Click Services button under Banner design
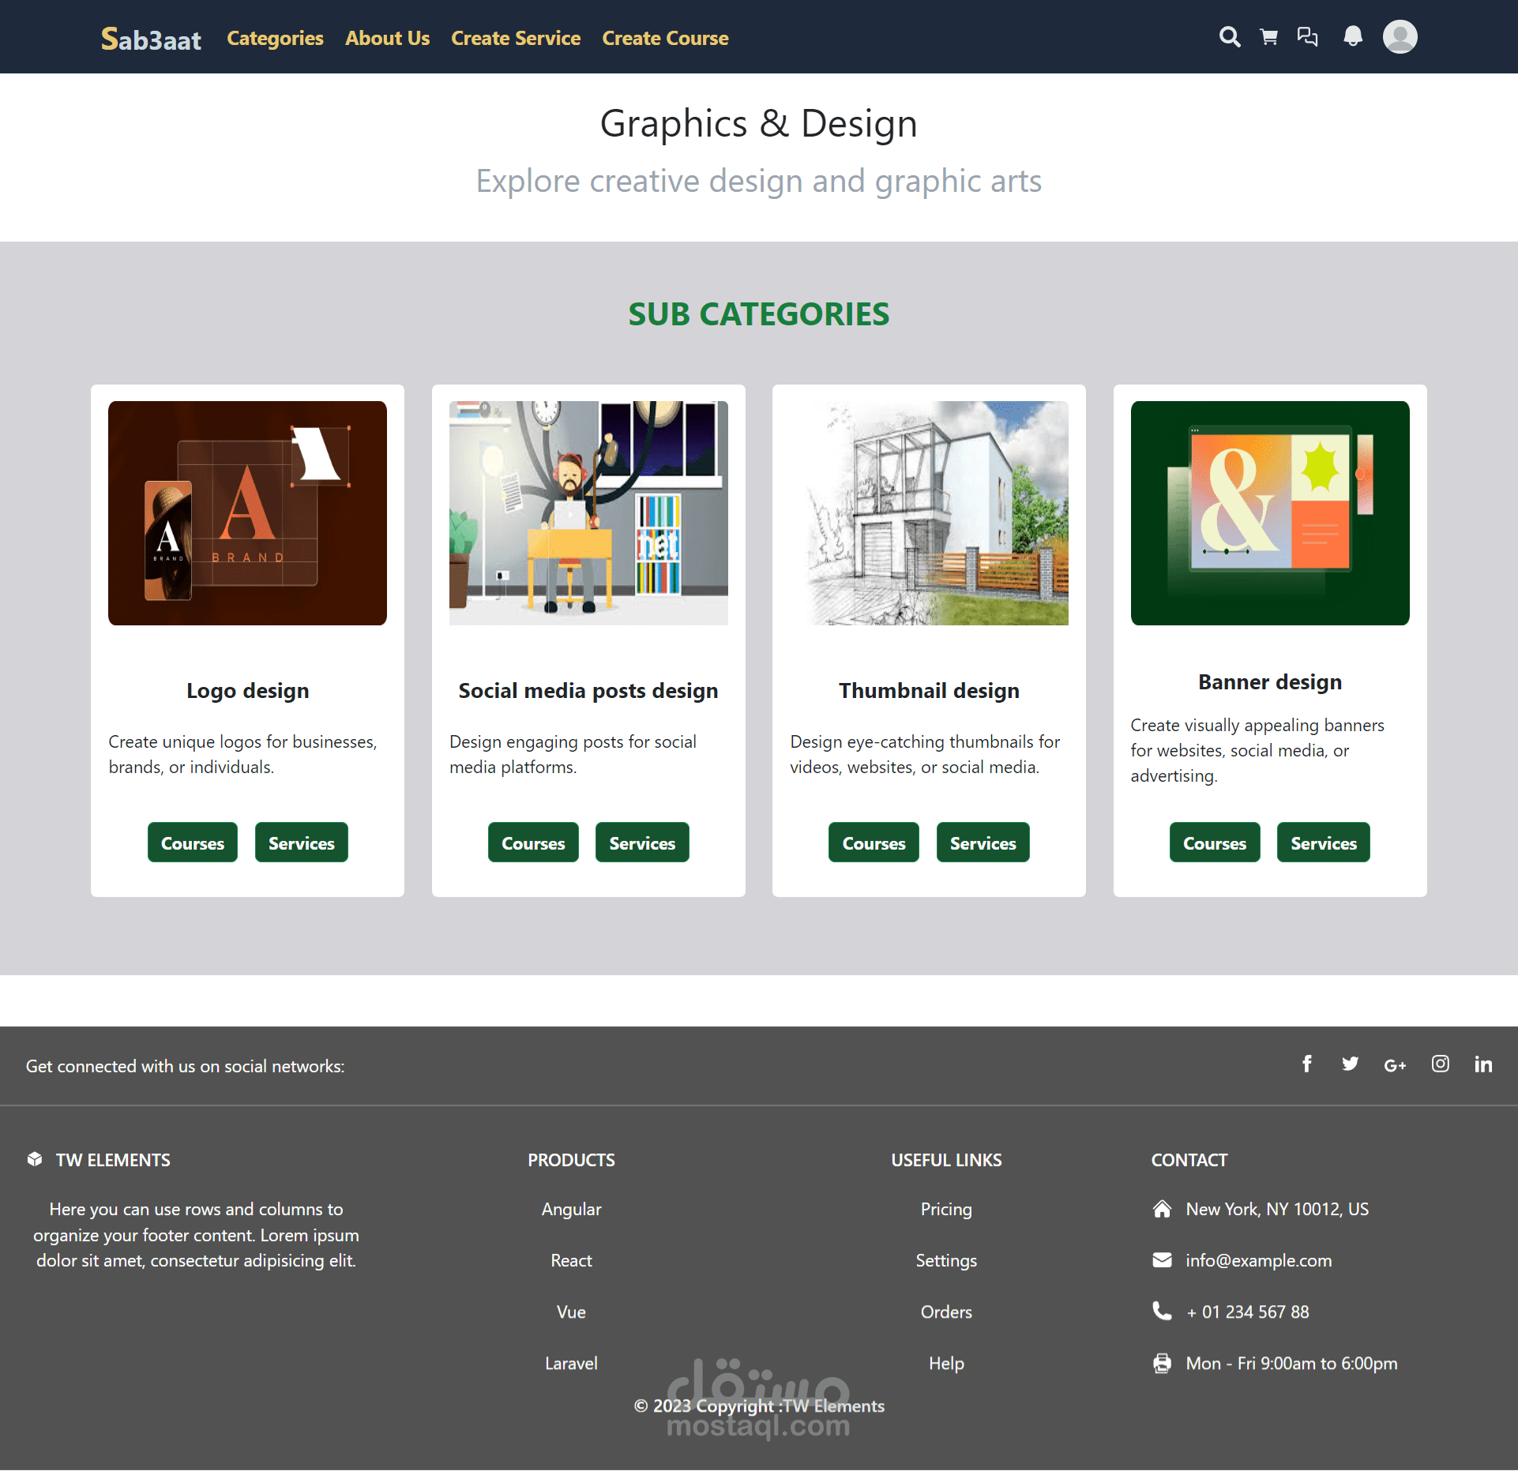The height and width of the screenshot is (1471, 1518). point(1323,842)
